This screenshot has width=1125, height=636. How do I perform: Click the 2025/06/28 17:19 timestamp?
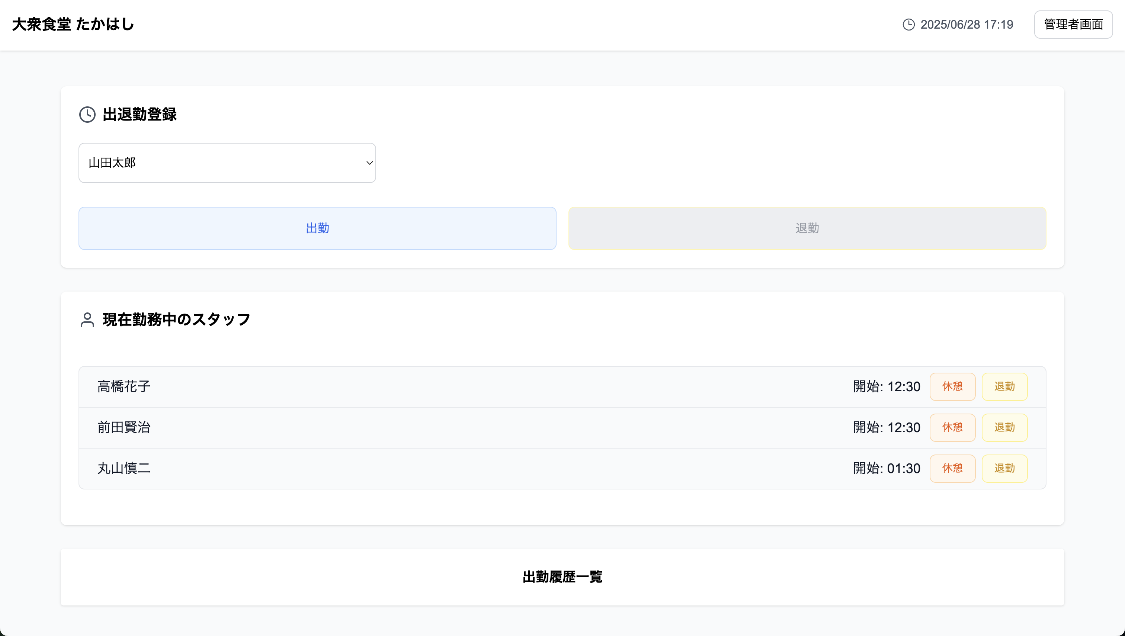pos(967,25)
